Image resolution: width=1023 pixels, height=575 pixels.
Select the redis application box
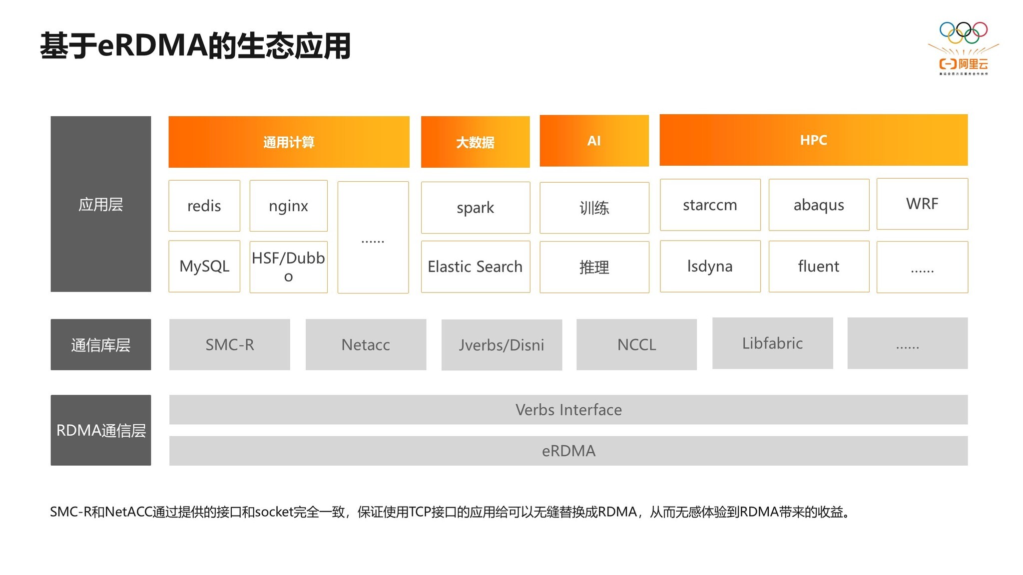click(204, 206)
